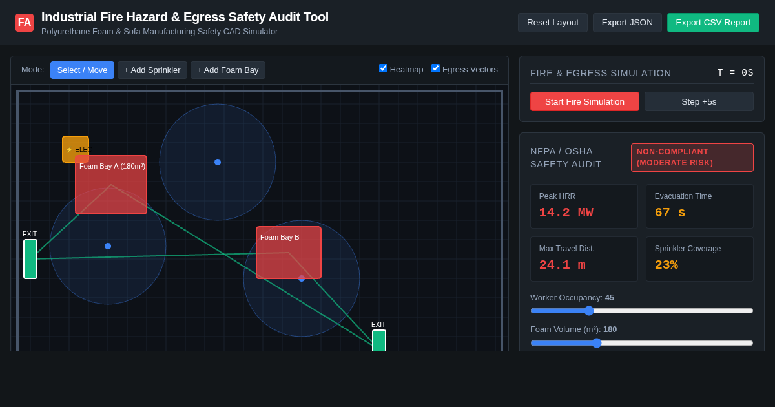Select the sprinkler head under Foam Bay B
The height and width of the screenshot is (407, 775).
[x=302, y=278]
